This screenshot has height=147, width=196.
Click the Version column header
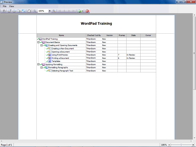pos(110,36)
